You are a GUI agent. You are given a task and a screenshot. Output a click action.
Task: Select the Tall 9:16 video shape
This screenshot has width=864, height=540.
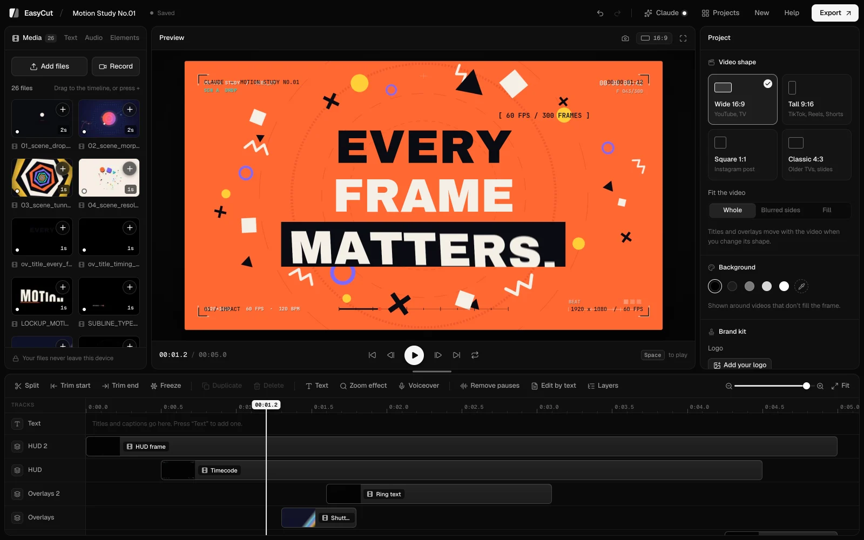click(816, 99)
